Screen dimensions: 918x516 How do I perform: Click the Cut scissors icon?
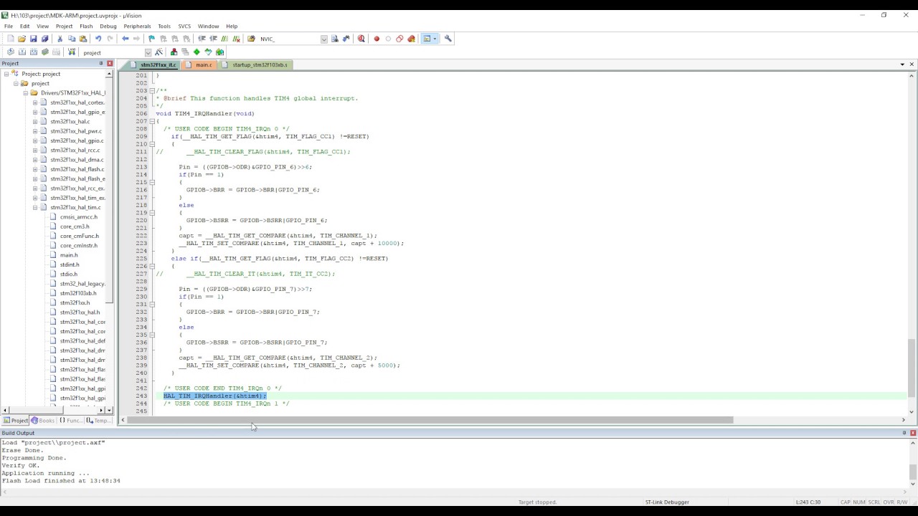tap(60, 39)
